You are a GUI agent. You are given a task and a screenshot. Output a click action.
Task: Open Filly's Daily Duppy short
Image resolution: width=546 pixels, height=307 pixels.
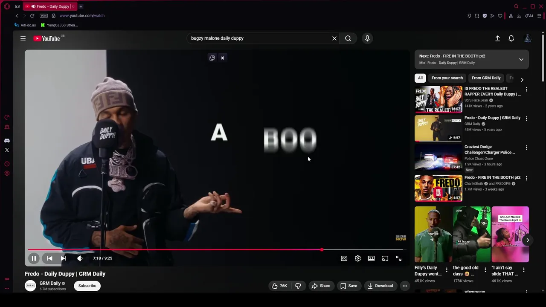tap(433, 235)
